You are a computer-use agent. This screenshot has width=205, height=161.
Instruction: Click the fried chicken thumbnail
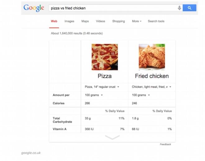[x=152, y=57]
